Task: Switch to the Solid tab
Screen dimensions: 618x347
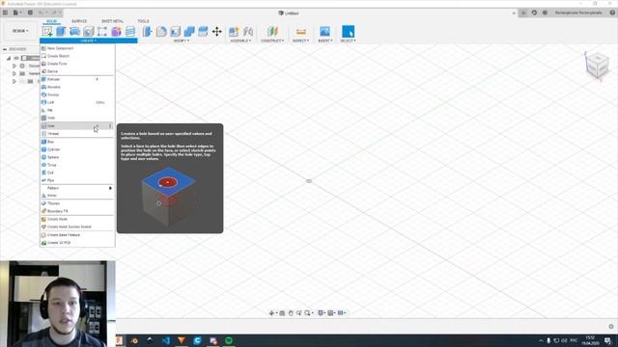Action: point(51,21)
